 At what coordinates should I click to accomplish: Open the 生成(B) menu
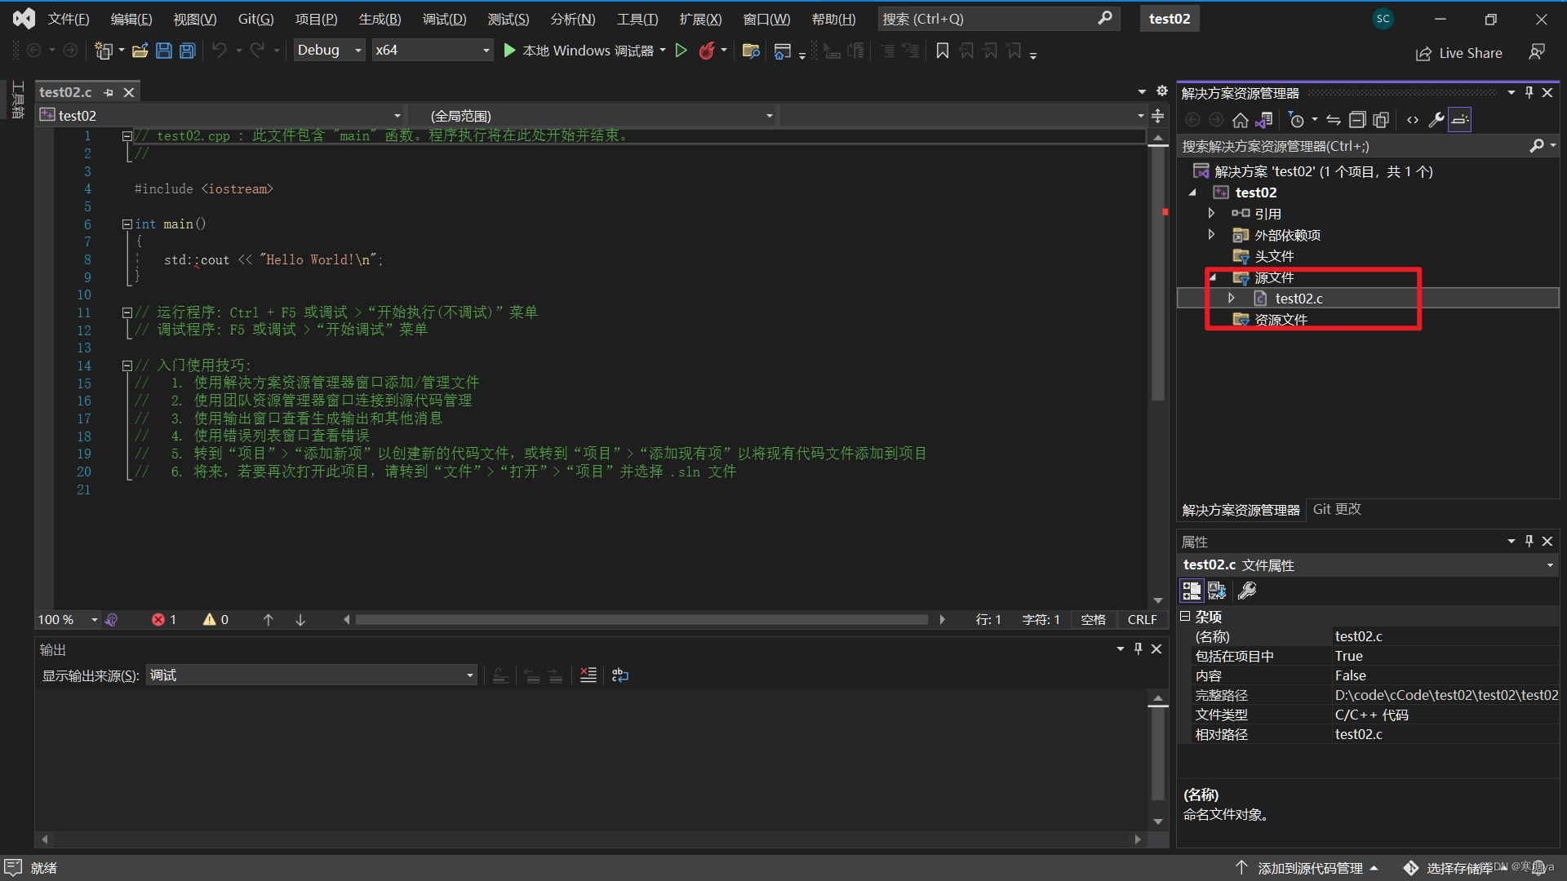(x=380, y=19)
